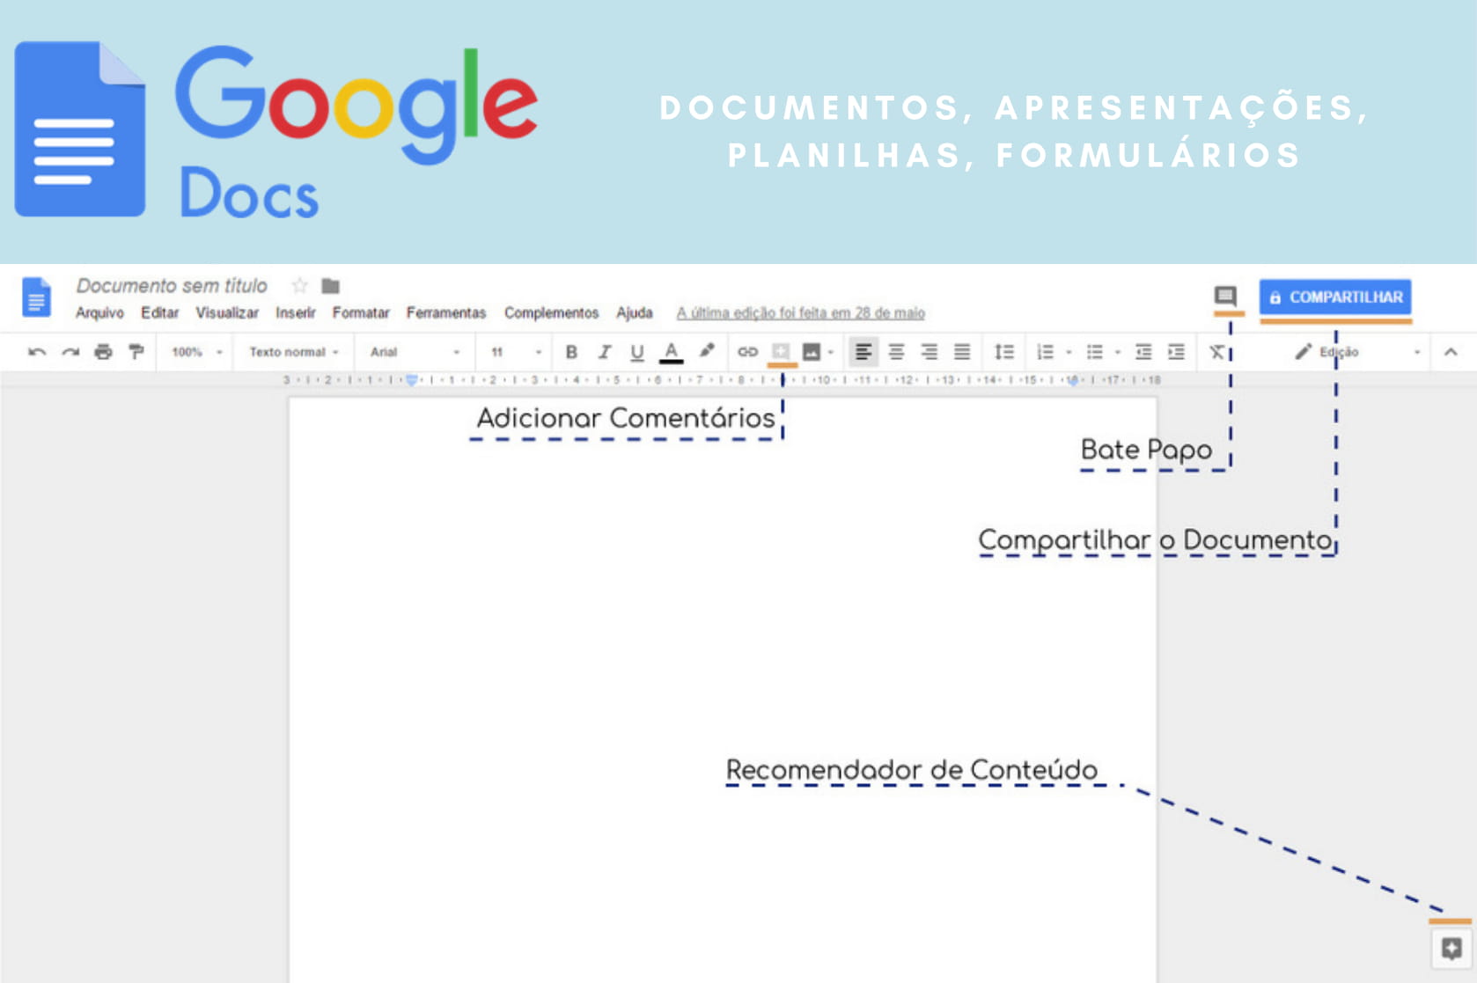Viewport: 1477px width, 983px height.
Task: Click the Insert image icon
Action: [x=812, y=352]
